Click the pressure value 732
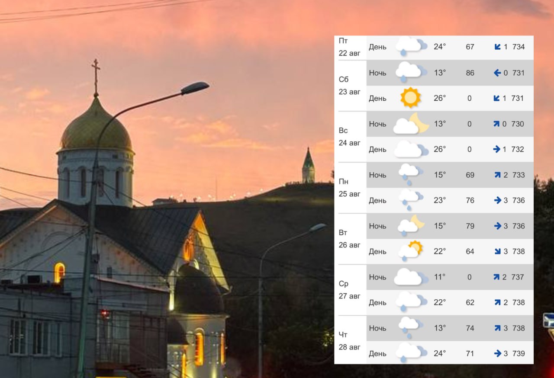554x378 pixels. (x=518, y=149)
